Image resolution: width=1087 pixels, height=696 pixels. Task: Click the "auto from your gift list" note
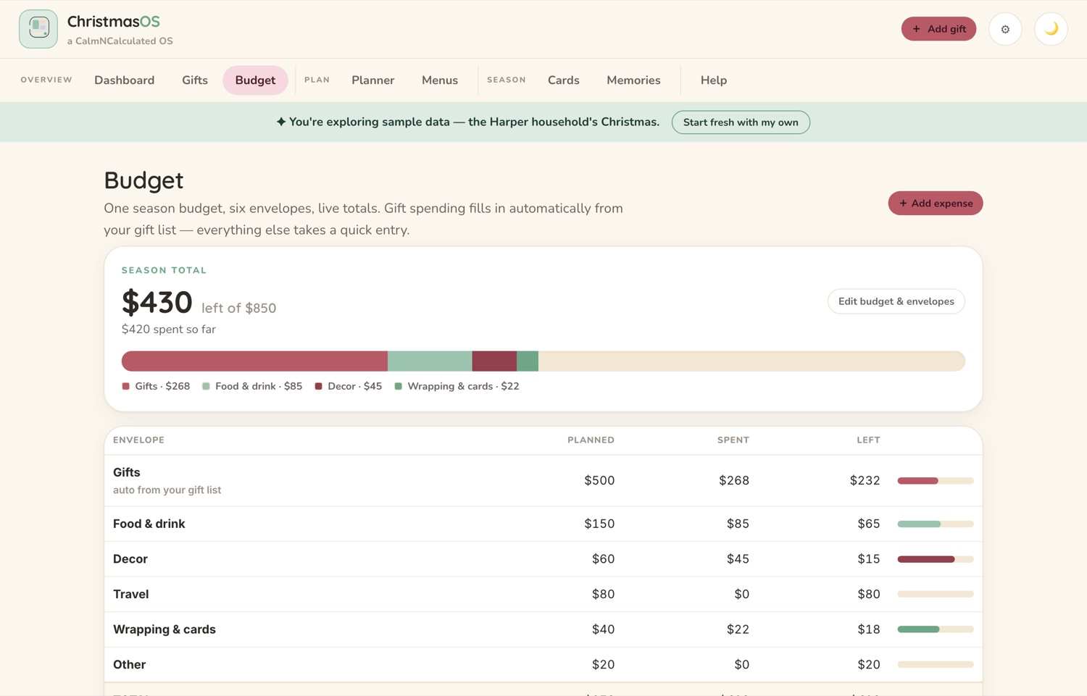point(167,490)
